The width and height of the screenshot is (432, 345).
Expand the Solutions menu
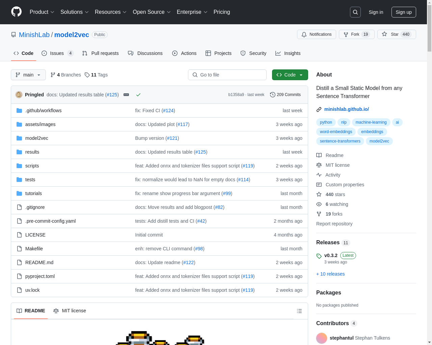click(x=75, y=12)
